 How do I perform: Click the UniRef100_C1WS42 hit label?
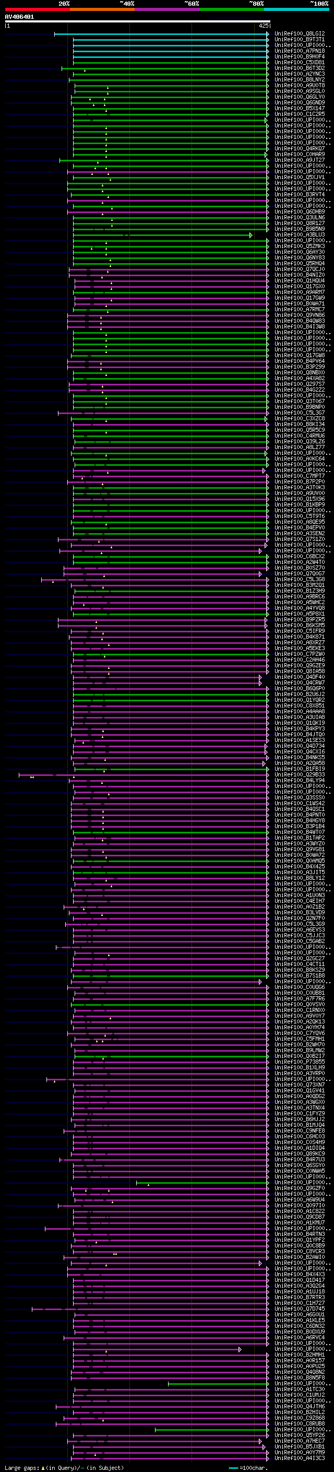300,804
